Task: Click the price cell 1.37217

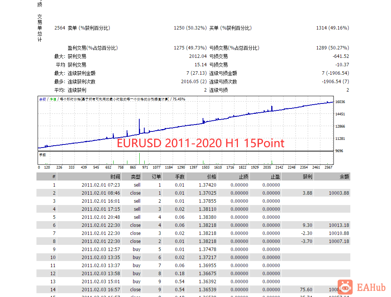Action: [208, 258]
